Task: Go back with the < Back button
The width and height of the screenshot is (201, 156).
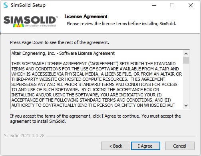Action: pyautogui.click(x=115, y=146)
